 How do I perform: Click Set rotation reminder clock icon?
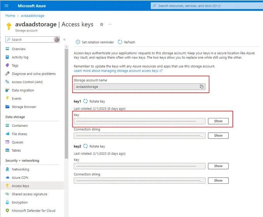pyautogui.click(x=78, y=42)
